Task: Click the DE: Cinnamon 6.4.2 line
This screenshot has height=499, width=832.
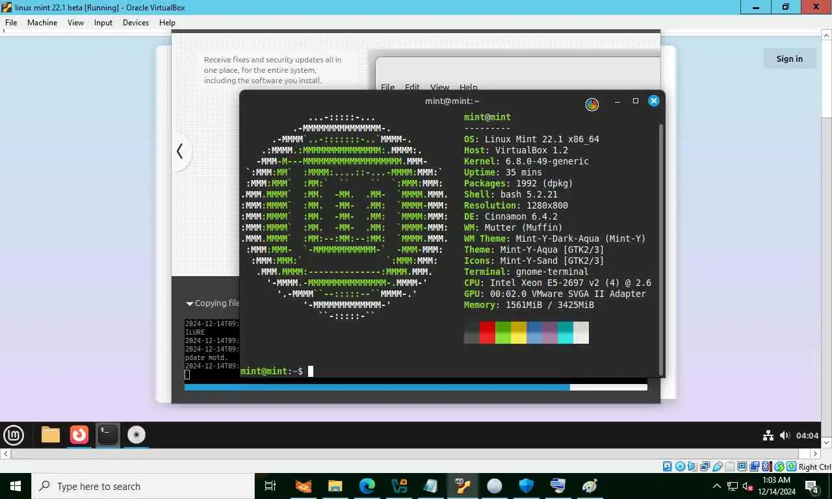Action: click(x=511, y=216)
